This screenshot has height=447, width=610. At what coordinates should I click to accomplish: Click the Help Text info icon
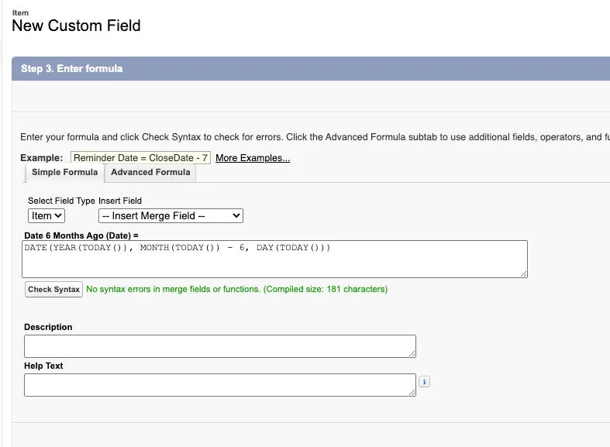(x=424, y=382)
